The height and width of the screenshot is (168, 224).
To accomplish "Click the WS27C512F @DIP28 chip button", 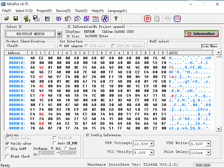I will [30, 34].
